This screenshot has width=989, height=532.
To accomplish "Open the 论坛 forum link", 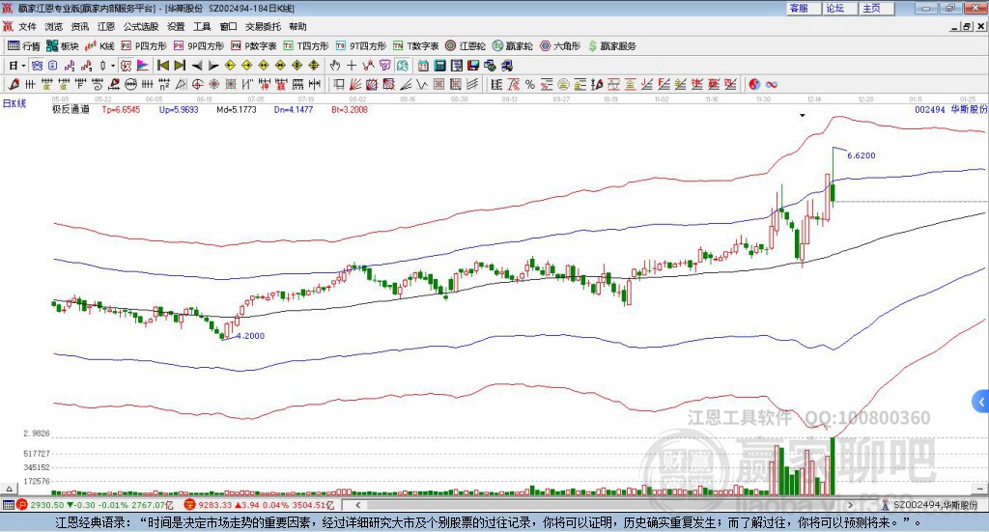I will (x=834, y=8).
